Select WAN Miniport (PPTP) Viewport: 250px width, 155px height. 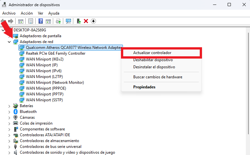45,94
